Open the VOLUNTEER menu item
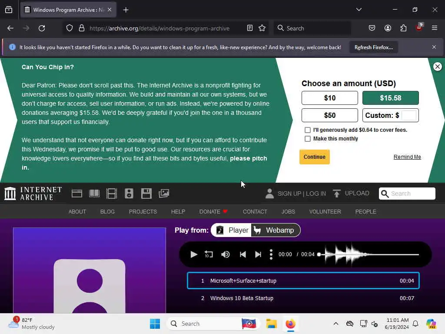445x334 pixels. click(325, 212)
